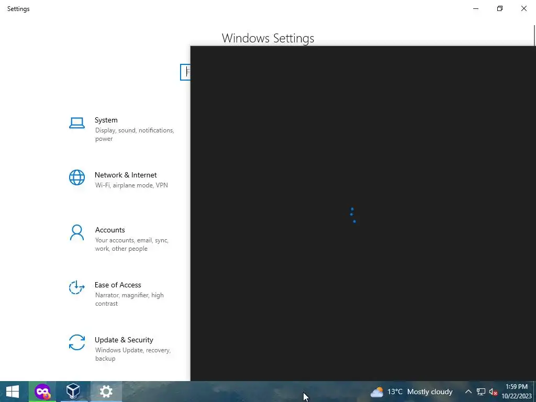
Task: Open Update & Security sync icon
Action: click(77, 342)
